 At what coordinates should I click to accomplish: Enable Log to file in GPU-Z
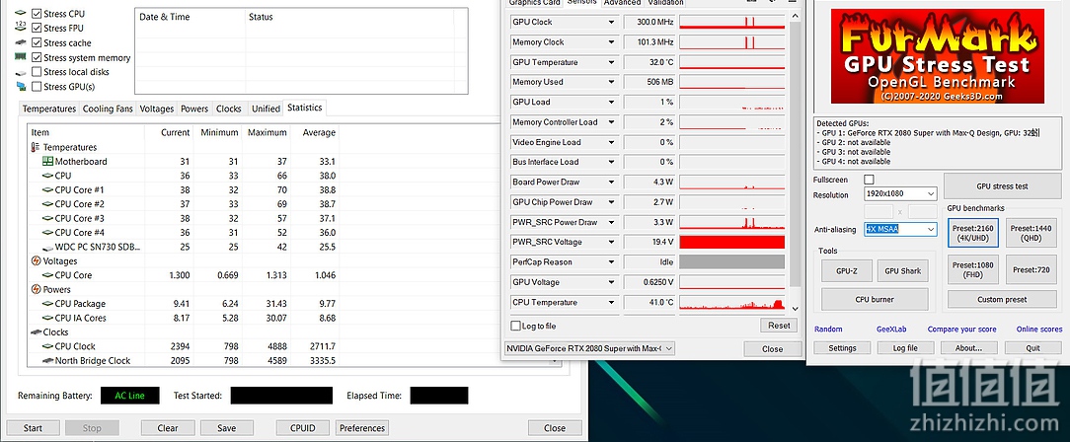coord(516,326)
